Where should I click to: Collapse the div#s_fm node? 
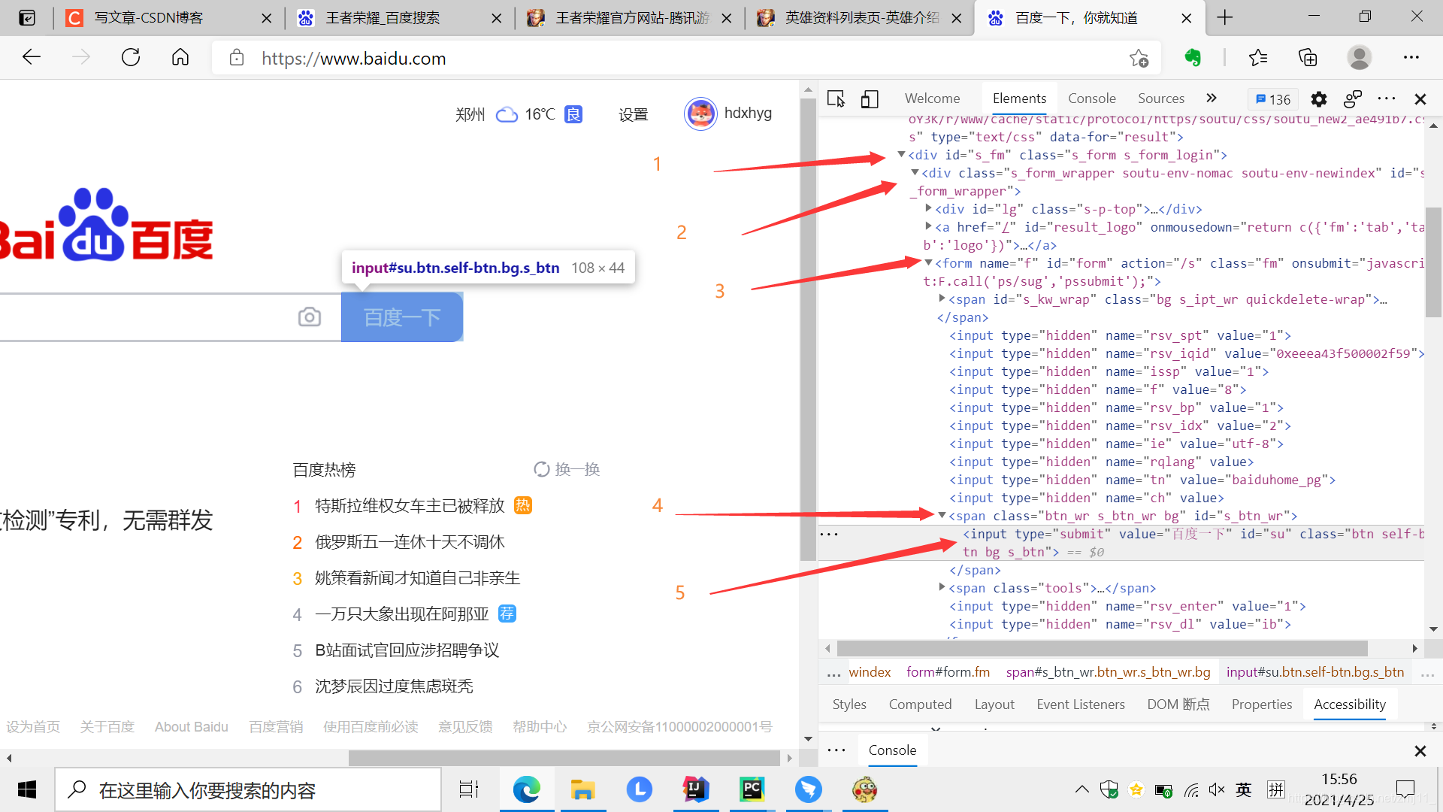901,155
